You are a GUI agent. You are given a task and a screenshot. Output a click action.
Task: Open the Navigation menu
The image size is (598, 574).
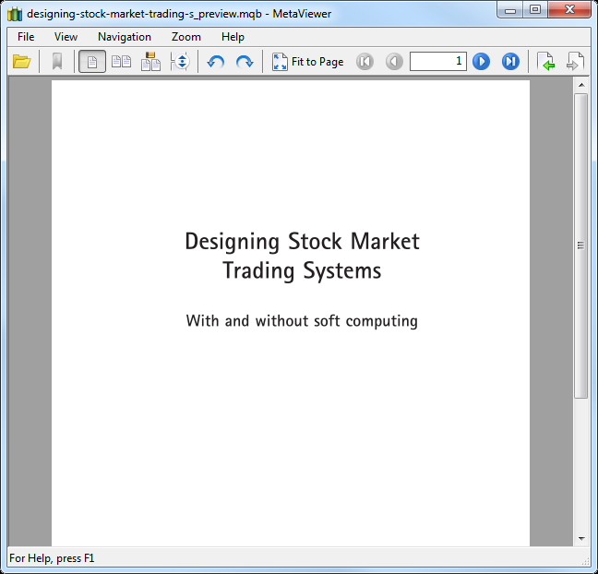coord(125,37)
